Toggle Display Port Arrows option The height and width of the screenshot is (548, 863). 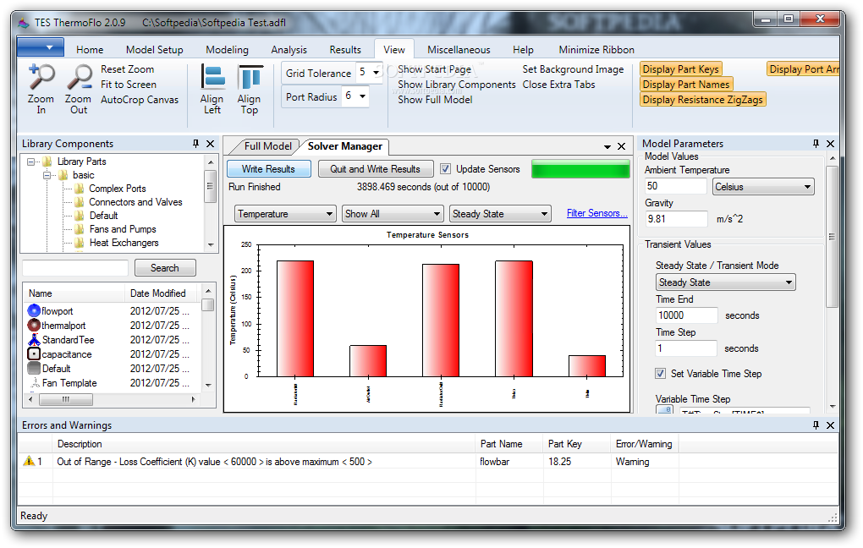(804, 68)
